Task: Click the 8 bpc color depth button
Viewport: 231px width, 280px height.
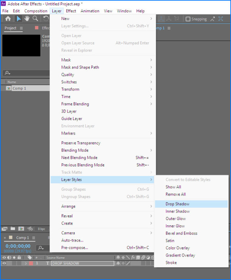Action: (41, 229)
